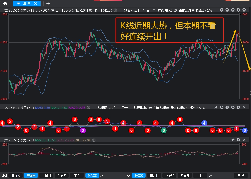The height and width of the screenshot is (179, 251).
Task: Open the hexagon settings icon on main chart
Action: pyautogui.click(x=244, y=10)
